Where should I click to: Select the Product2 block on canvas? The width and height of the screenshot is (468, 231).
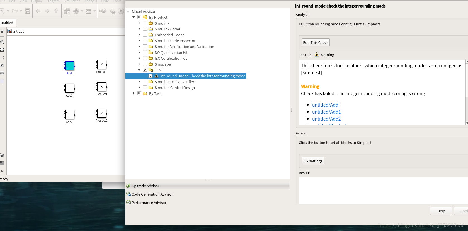tap(101, 113)
